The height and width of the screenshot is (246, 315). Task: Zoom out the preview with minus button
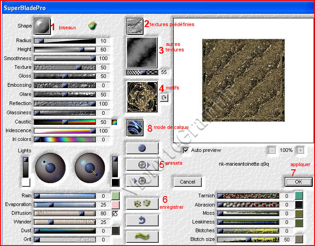(x=272, y=150)
